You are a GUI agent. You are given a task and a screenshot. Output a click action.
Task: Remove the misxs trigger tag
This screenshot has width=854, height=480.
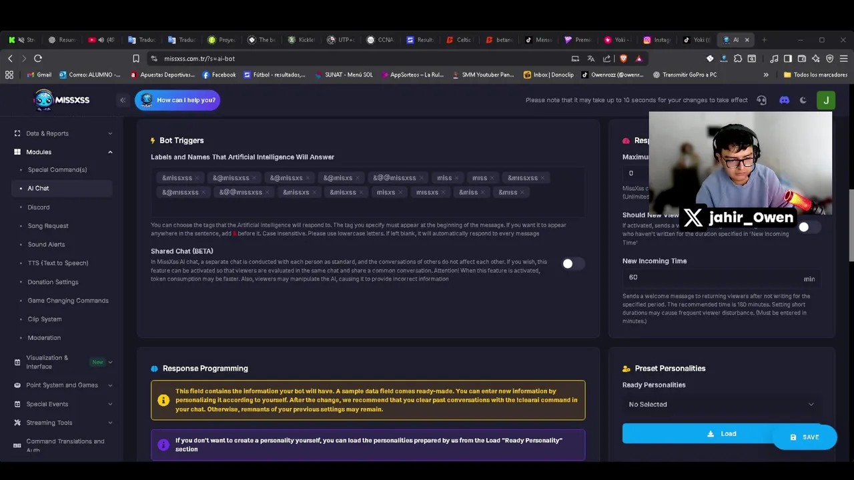click(401, 192)
